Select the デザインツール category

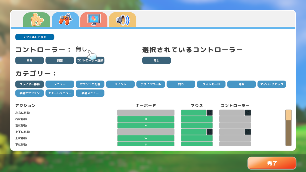[x=151, y=84]
